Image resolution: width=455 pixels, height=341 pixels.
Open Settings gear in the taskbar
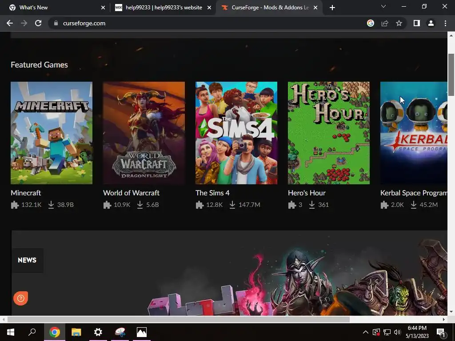point(98,332)
